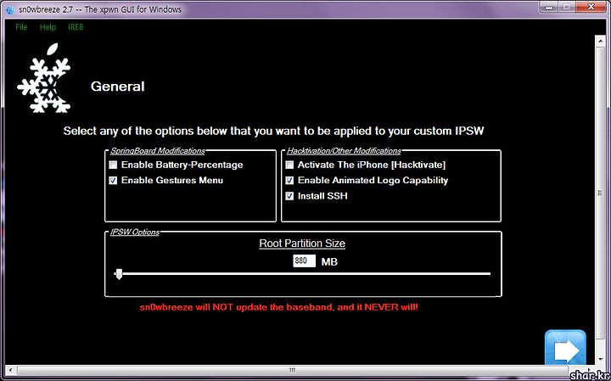Click the vertical scrollbar down arrow
The width and height of the screenshot is (611, 381).
click(599, 359)
